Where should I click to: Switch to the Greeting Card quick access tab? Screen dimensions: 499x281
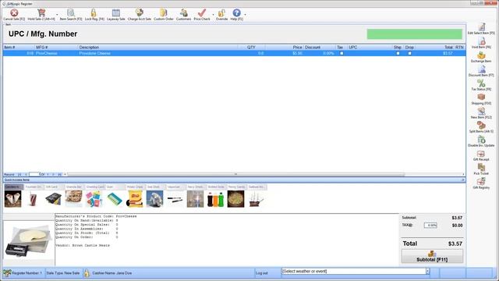point(95,187)
